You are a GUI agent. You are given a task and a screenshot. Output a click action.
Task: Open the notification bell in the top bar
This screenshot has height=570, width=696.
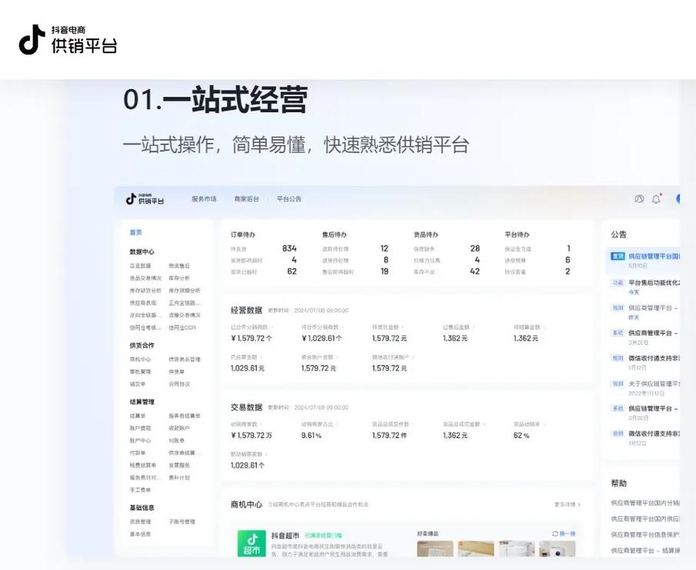[655, 199]
